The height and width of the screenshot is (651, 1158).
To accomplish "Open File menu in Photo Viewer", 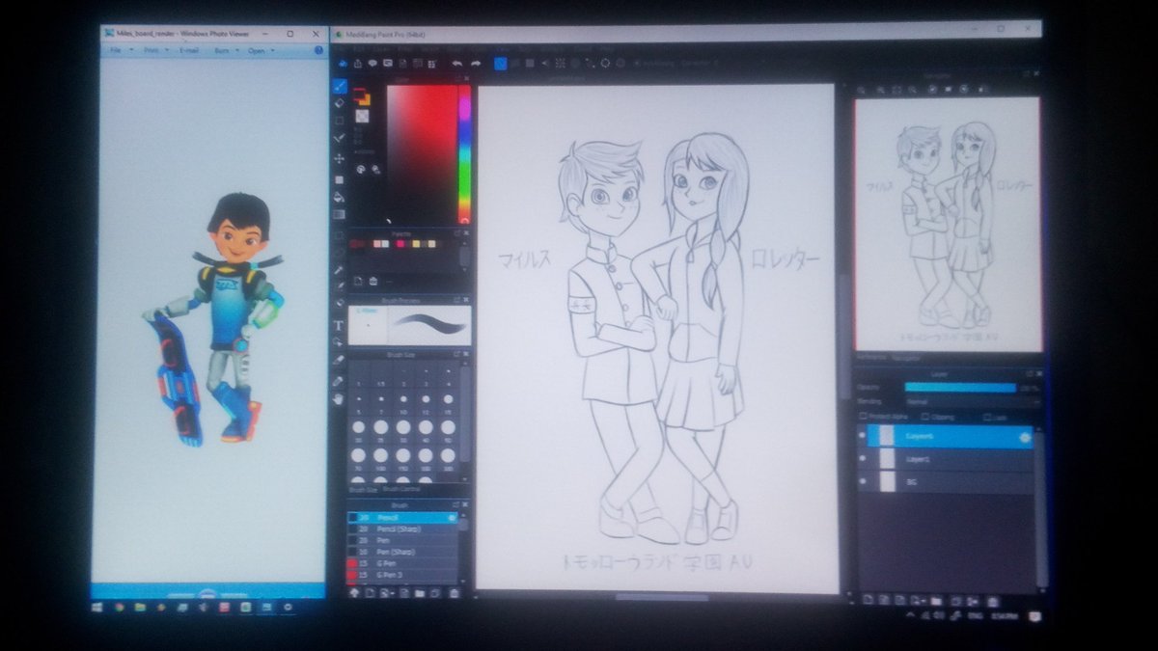I will 118,50.
